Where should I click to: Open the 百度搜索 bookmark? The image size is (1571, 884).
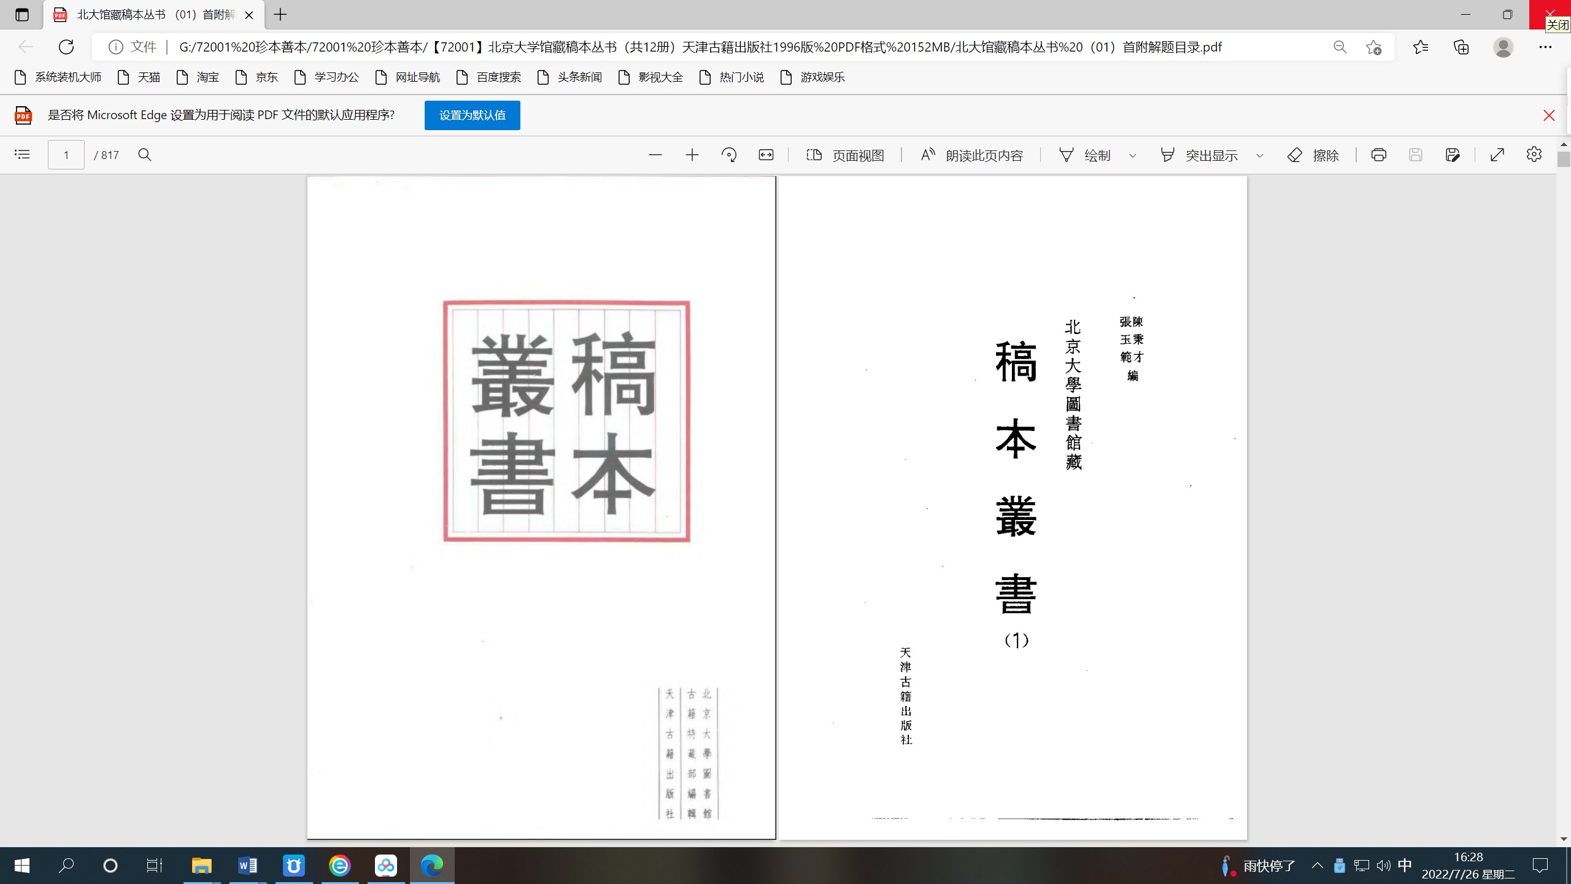coord(488,77)
